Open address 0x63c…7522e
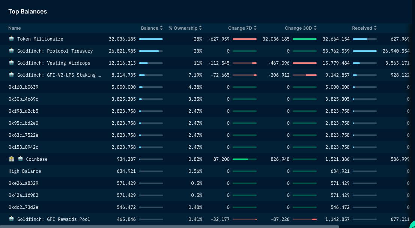 point(23,135)
